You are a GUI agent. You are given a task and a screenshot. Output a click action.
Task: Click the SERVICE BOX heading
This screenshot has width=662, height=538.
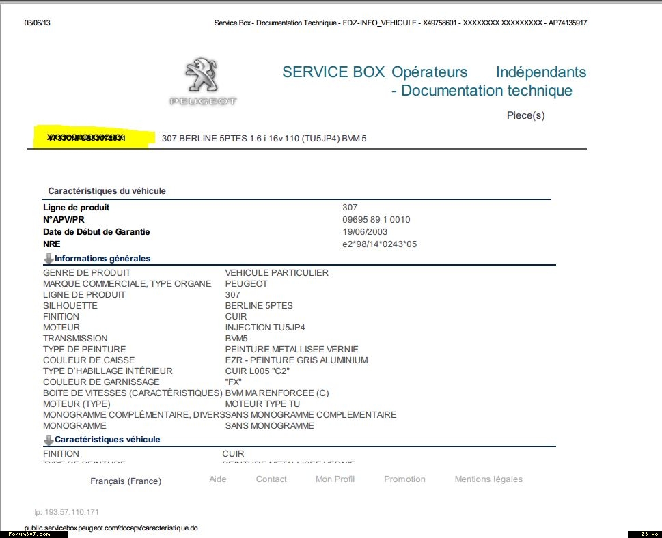[x=333, y=72]
